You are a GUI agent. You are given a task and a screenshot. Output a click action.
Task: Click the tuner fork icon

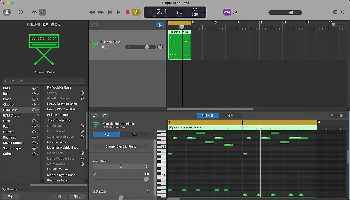point(214,12)
